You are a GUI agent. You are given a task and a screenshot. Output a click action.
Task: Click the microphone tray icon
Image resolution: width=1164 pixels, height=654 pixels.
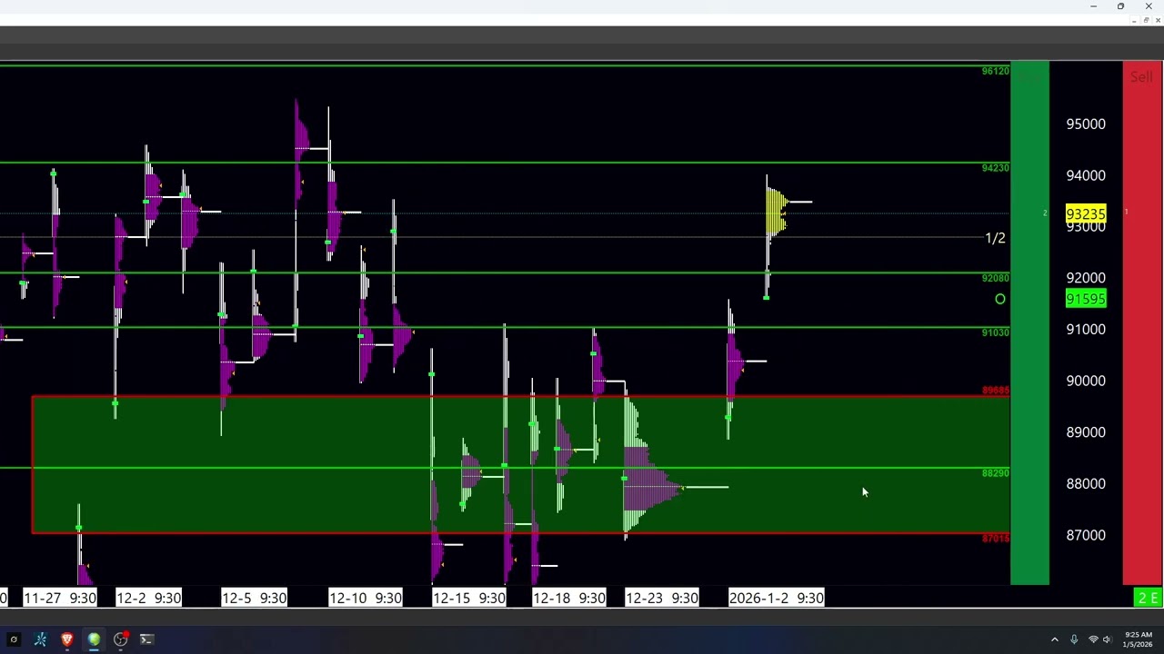pos(1074,639)
